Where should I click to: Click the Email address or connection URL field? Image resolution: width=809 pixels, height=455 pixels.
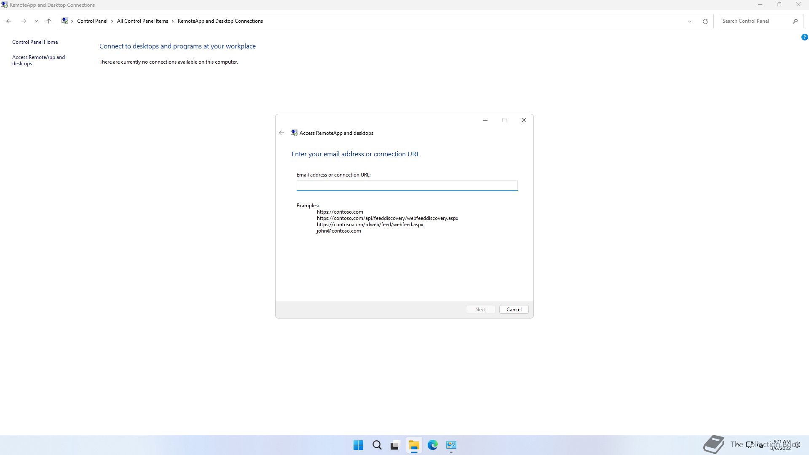(x=407, y=185)
